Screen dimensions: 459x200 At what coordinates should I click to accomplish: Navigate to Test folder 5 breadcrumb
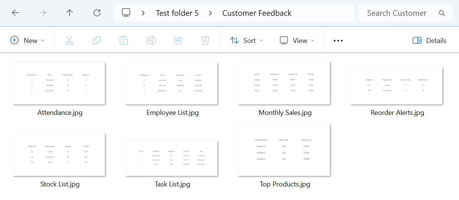(x=177, y=13)
